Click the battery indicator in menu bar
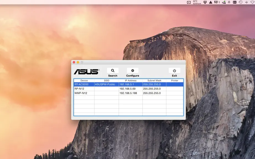This screenshot has width=255, height=159. 235,2
